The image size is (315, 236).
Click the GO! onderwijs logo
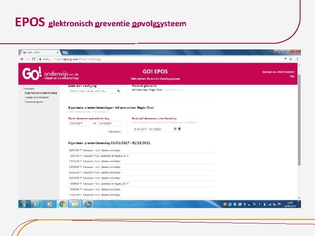tap(50, 74)
